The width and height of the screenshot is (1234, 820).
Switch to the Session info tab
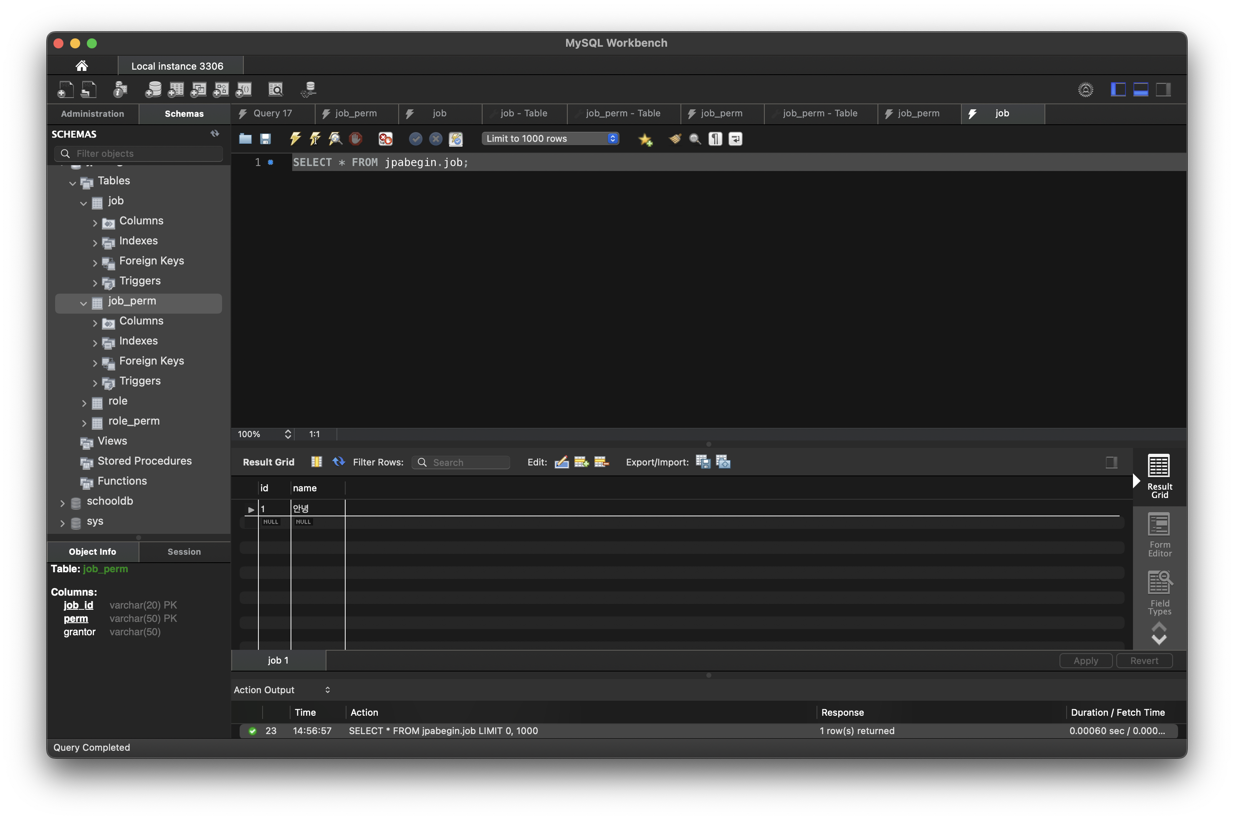184,552
